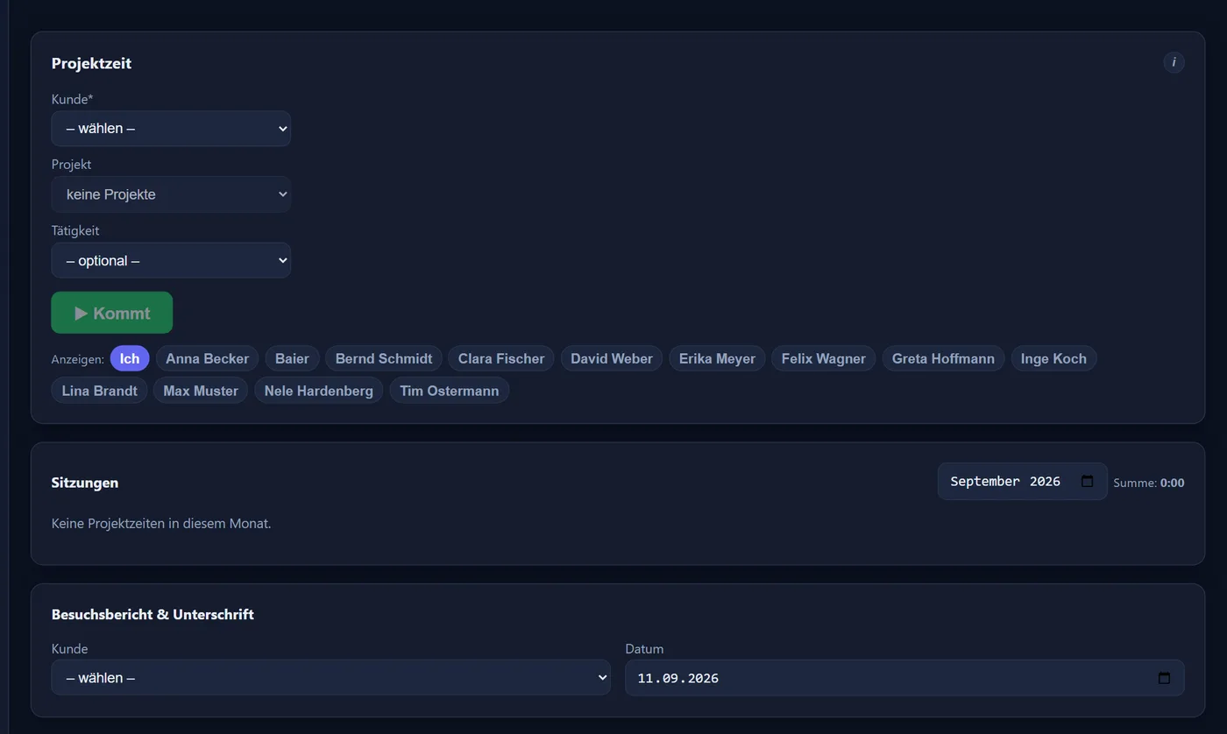Select the Ich filter chip

[x=130, y=358]
